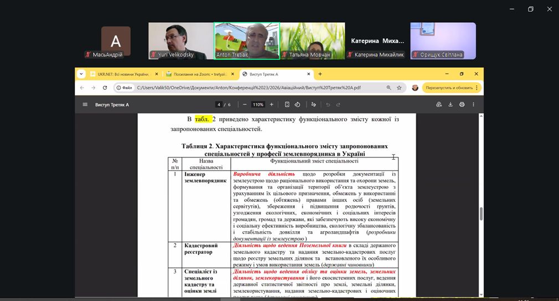Open a new browser tab
Image resolution: width=559 pixels, height=301 pixels.
[320, 74]
